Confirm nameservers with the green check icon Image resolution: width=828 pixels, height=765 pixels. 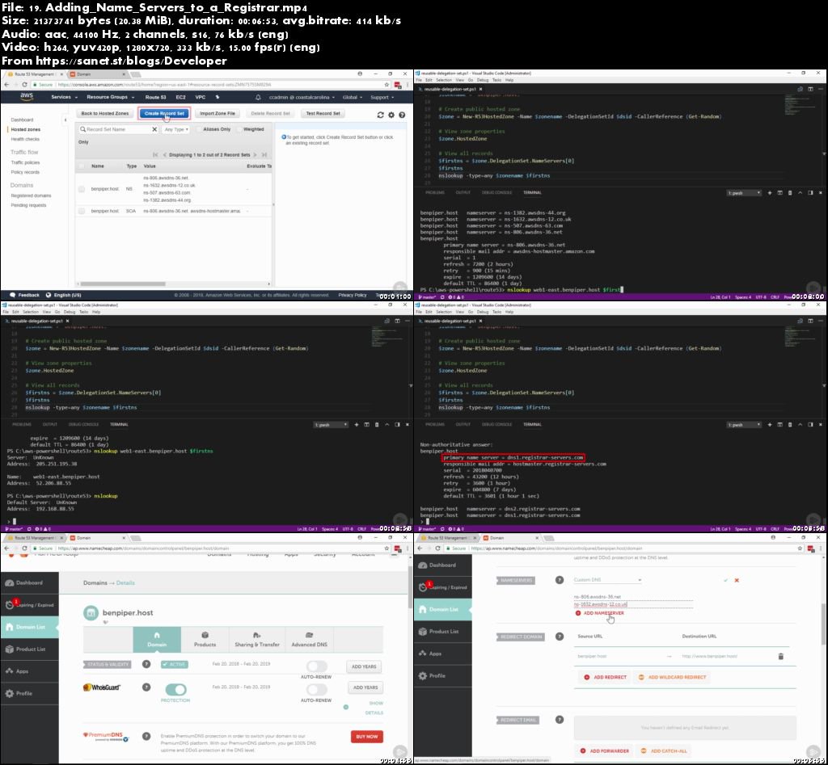[725, 580]
